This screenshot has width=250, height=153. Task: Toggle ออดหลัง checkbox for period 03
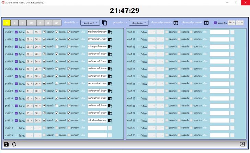[57, 47]
